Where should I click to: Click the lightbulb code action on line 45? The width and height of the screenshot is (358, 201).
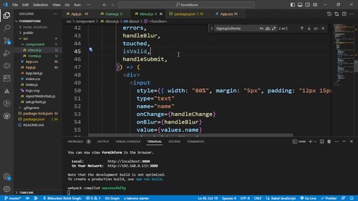(x=91, y=50)
